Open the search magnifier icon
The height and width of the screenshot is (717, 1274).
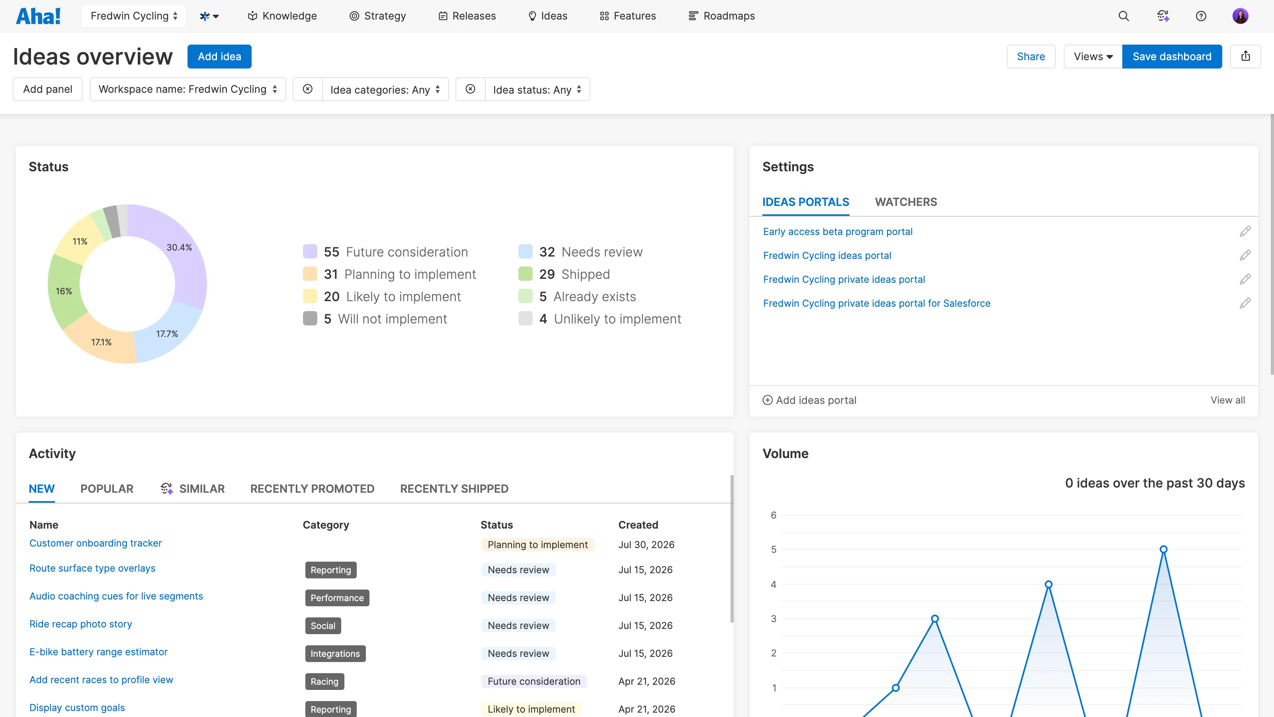1124,16
